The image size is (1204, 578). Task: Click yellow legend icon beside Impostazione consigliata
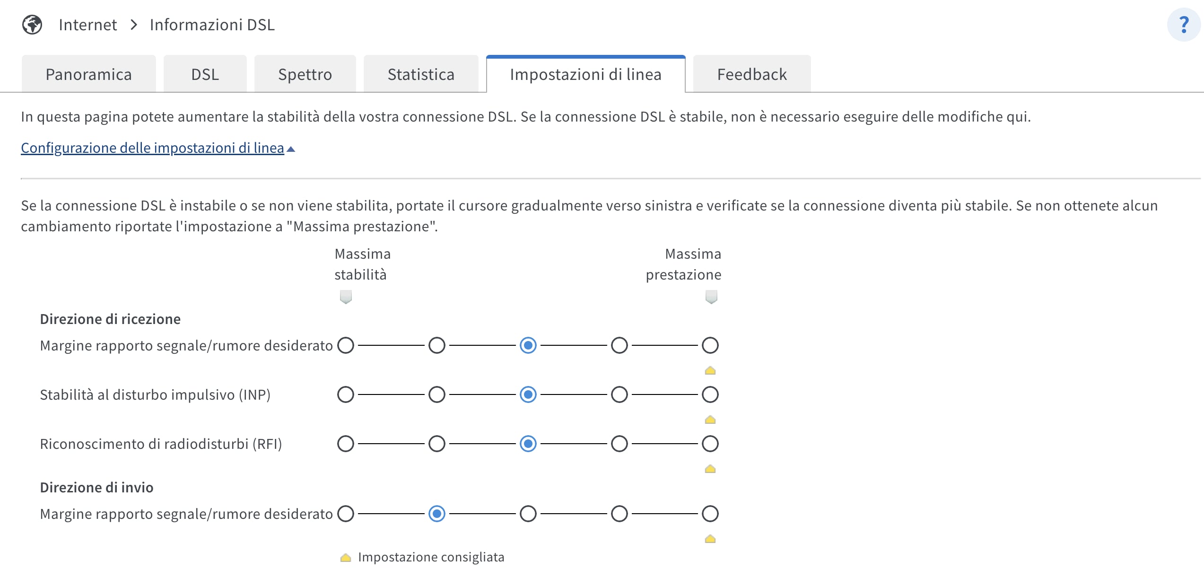(346, 558)
